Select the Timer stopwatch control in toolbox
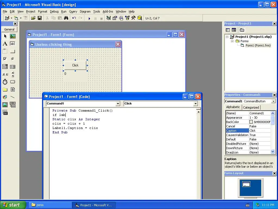Image resolution: width=278 pixels, height=209 pixels. [x=5, y=82]
